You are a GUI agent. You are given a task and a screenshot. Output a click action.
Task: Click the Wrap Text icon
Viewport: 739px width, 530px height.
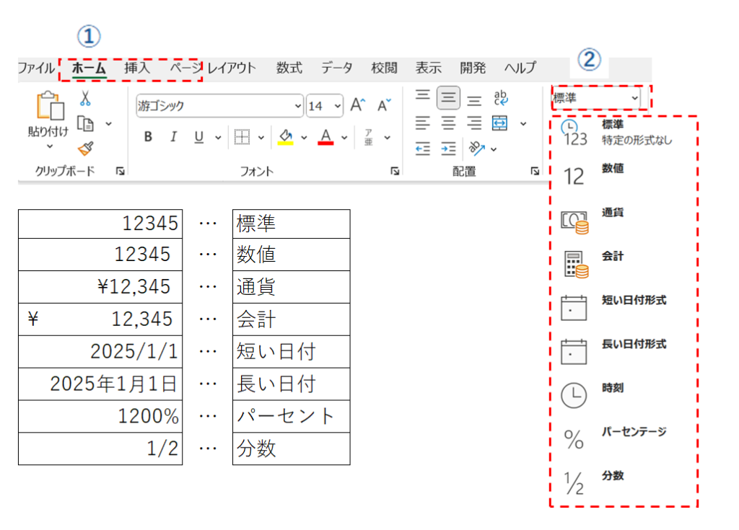[x=500, y=99]
